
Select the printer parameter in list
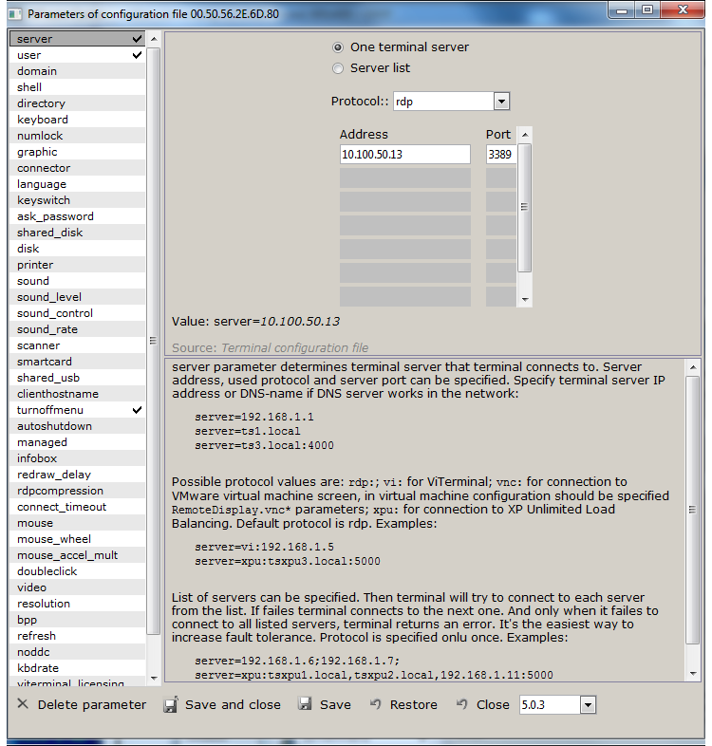pyautogui.click(x=35, y=265)
